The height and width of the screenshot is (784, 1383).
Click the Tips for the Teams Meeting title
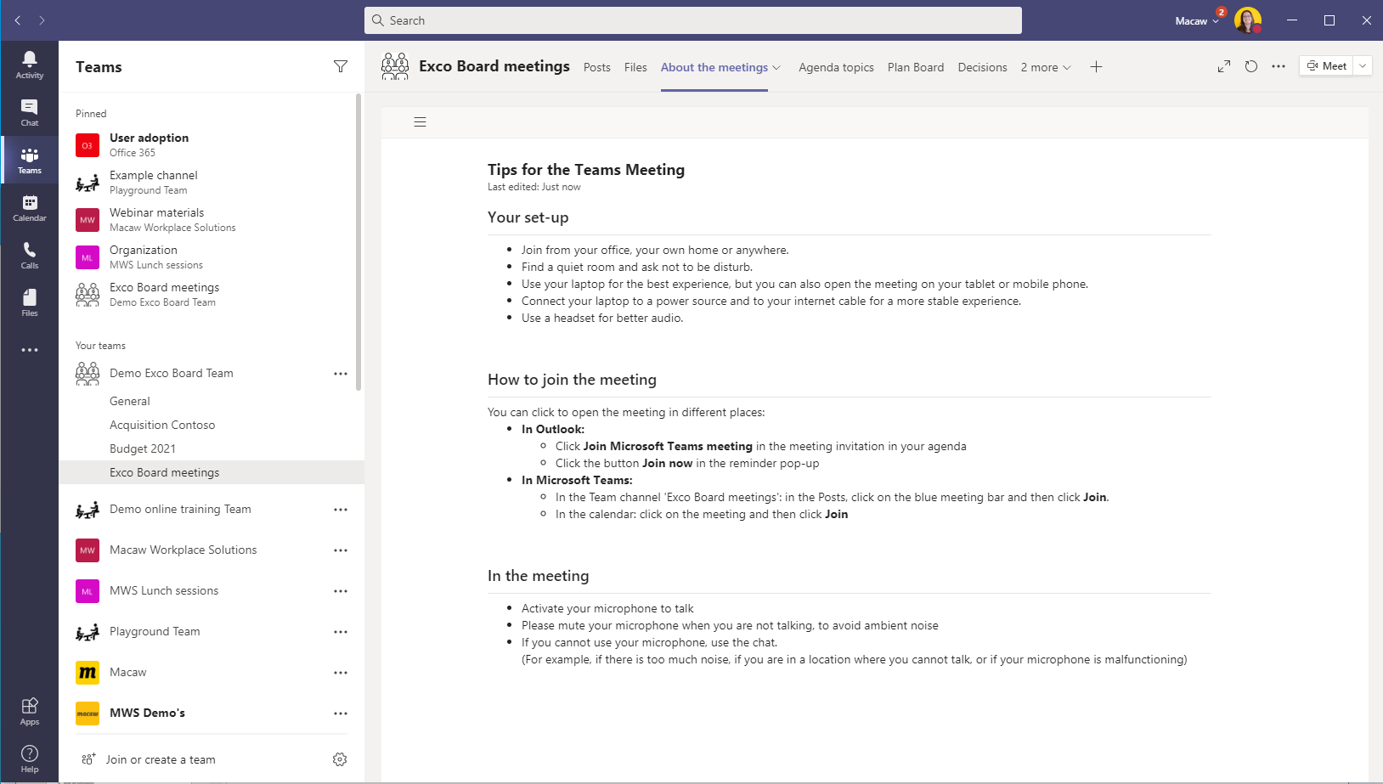click(x=586, y=170)
